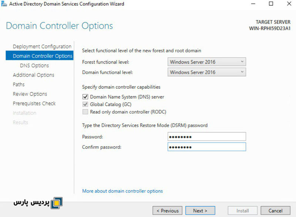The height and width of the screenshot is (217, 296).
Task: Minimize the wizard window
Action: coord(253,4)
